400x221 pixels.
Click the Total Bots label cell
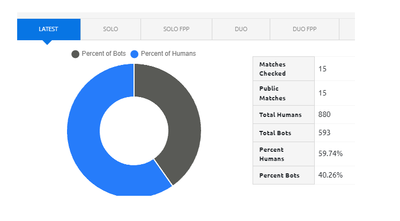click(x=276, y=132)
